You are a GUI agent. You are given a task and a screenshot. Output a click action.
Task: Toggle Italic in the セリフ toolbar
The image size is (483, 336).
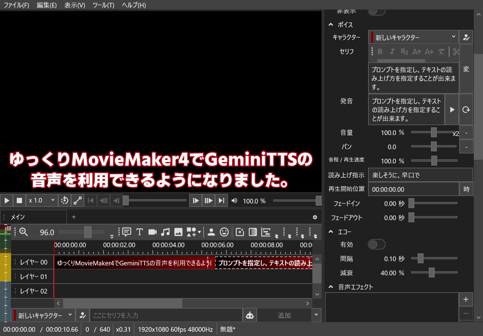pos(392,52)
